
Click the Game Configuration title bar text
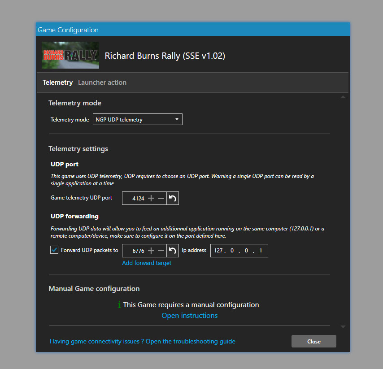click(68, 30)
